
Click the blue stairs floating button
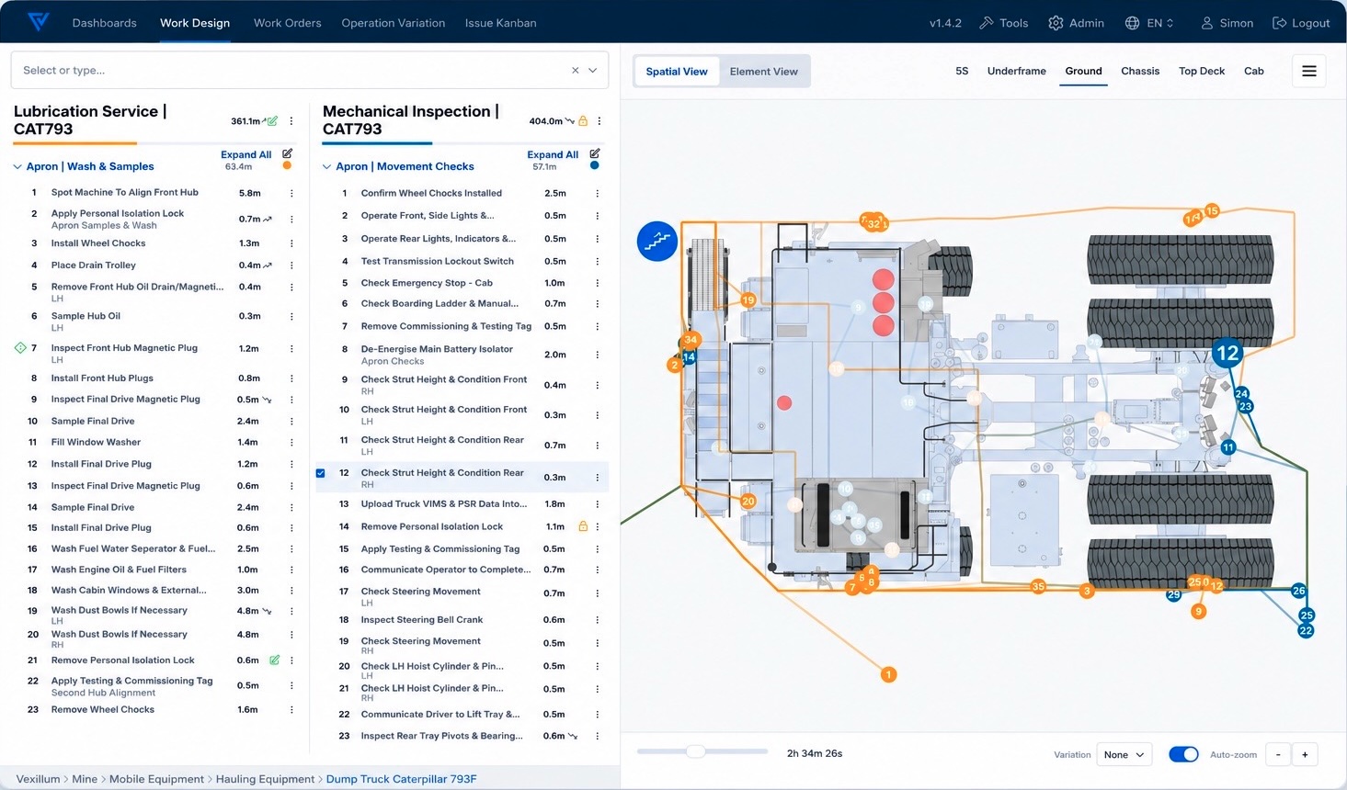[x=657, y=241]
